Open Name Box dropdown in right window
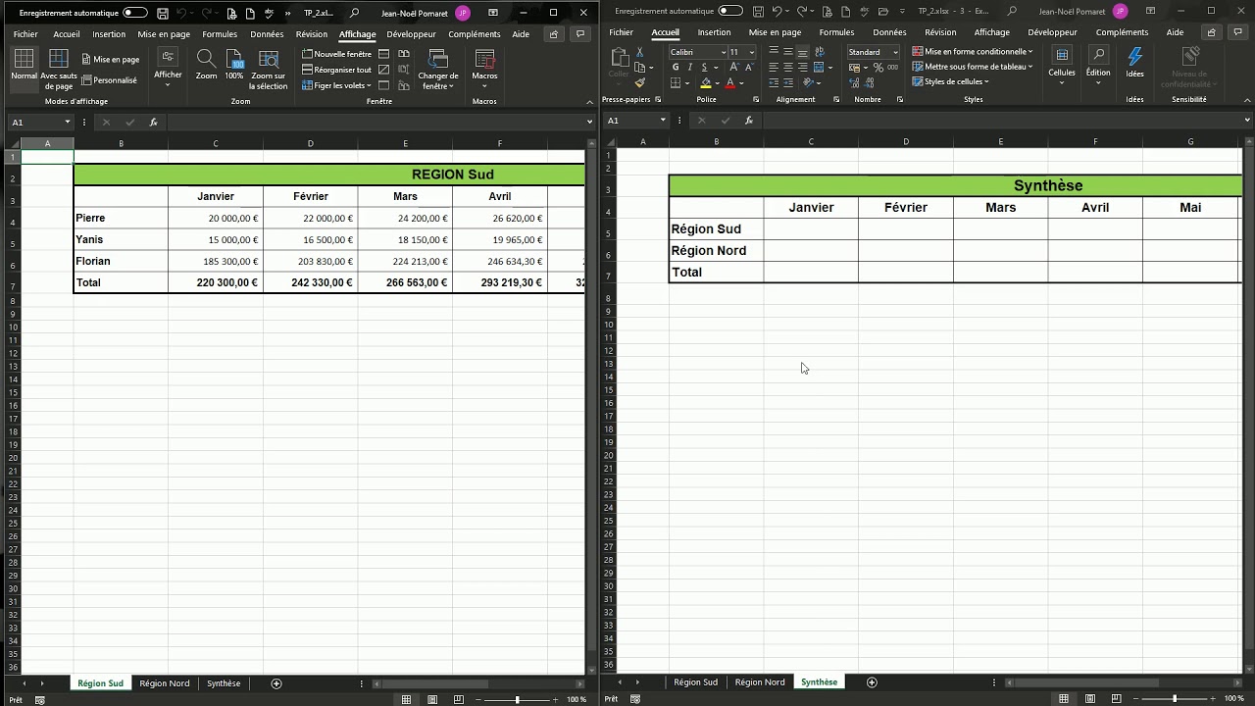Screen dimensions: 1255x706 663,121
